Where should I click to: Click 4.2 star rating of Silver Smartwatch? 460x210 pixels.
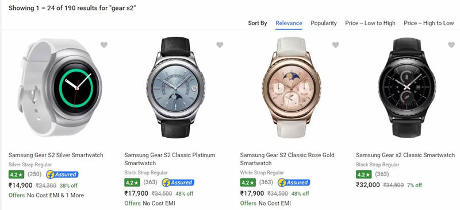click(16, 174)
